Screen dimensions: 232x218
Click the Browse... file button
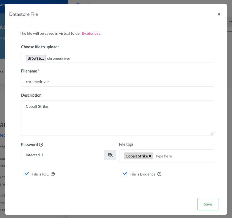click(x=36, y=58)
